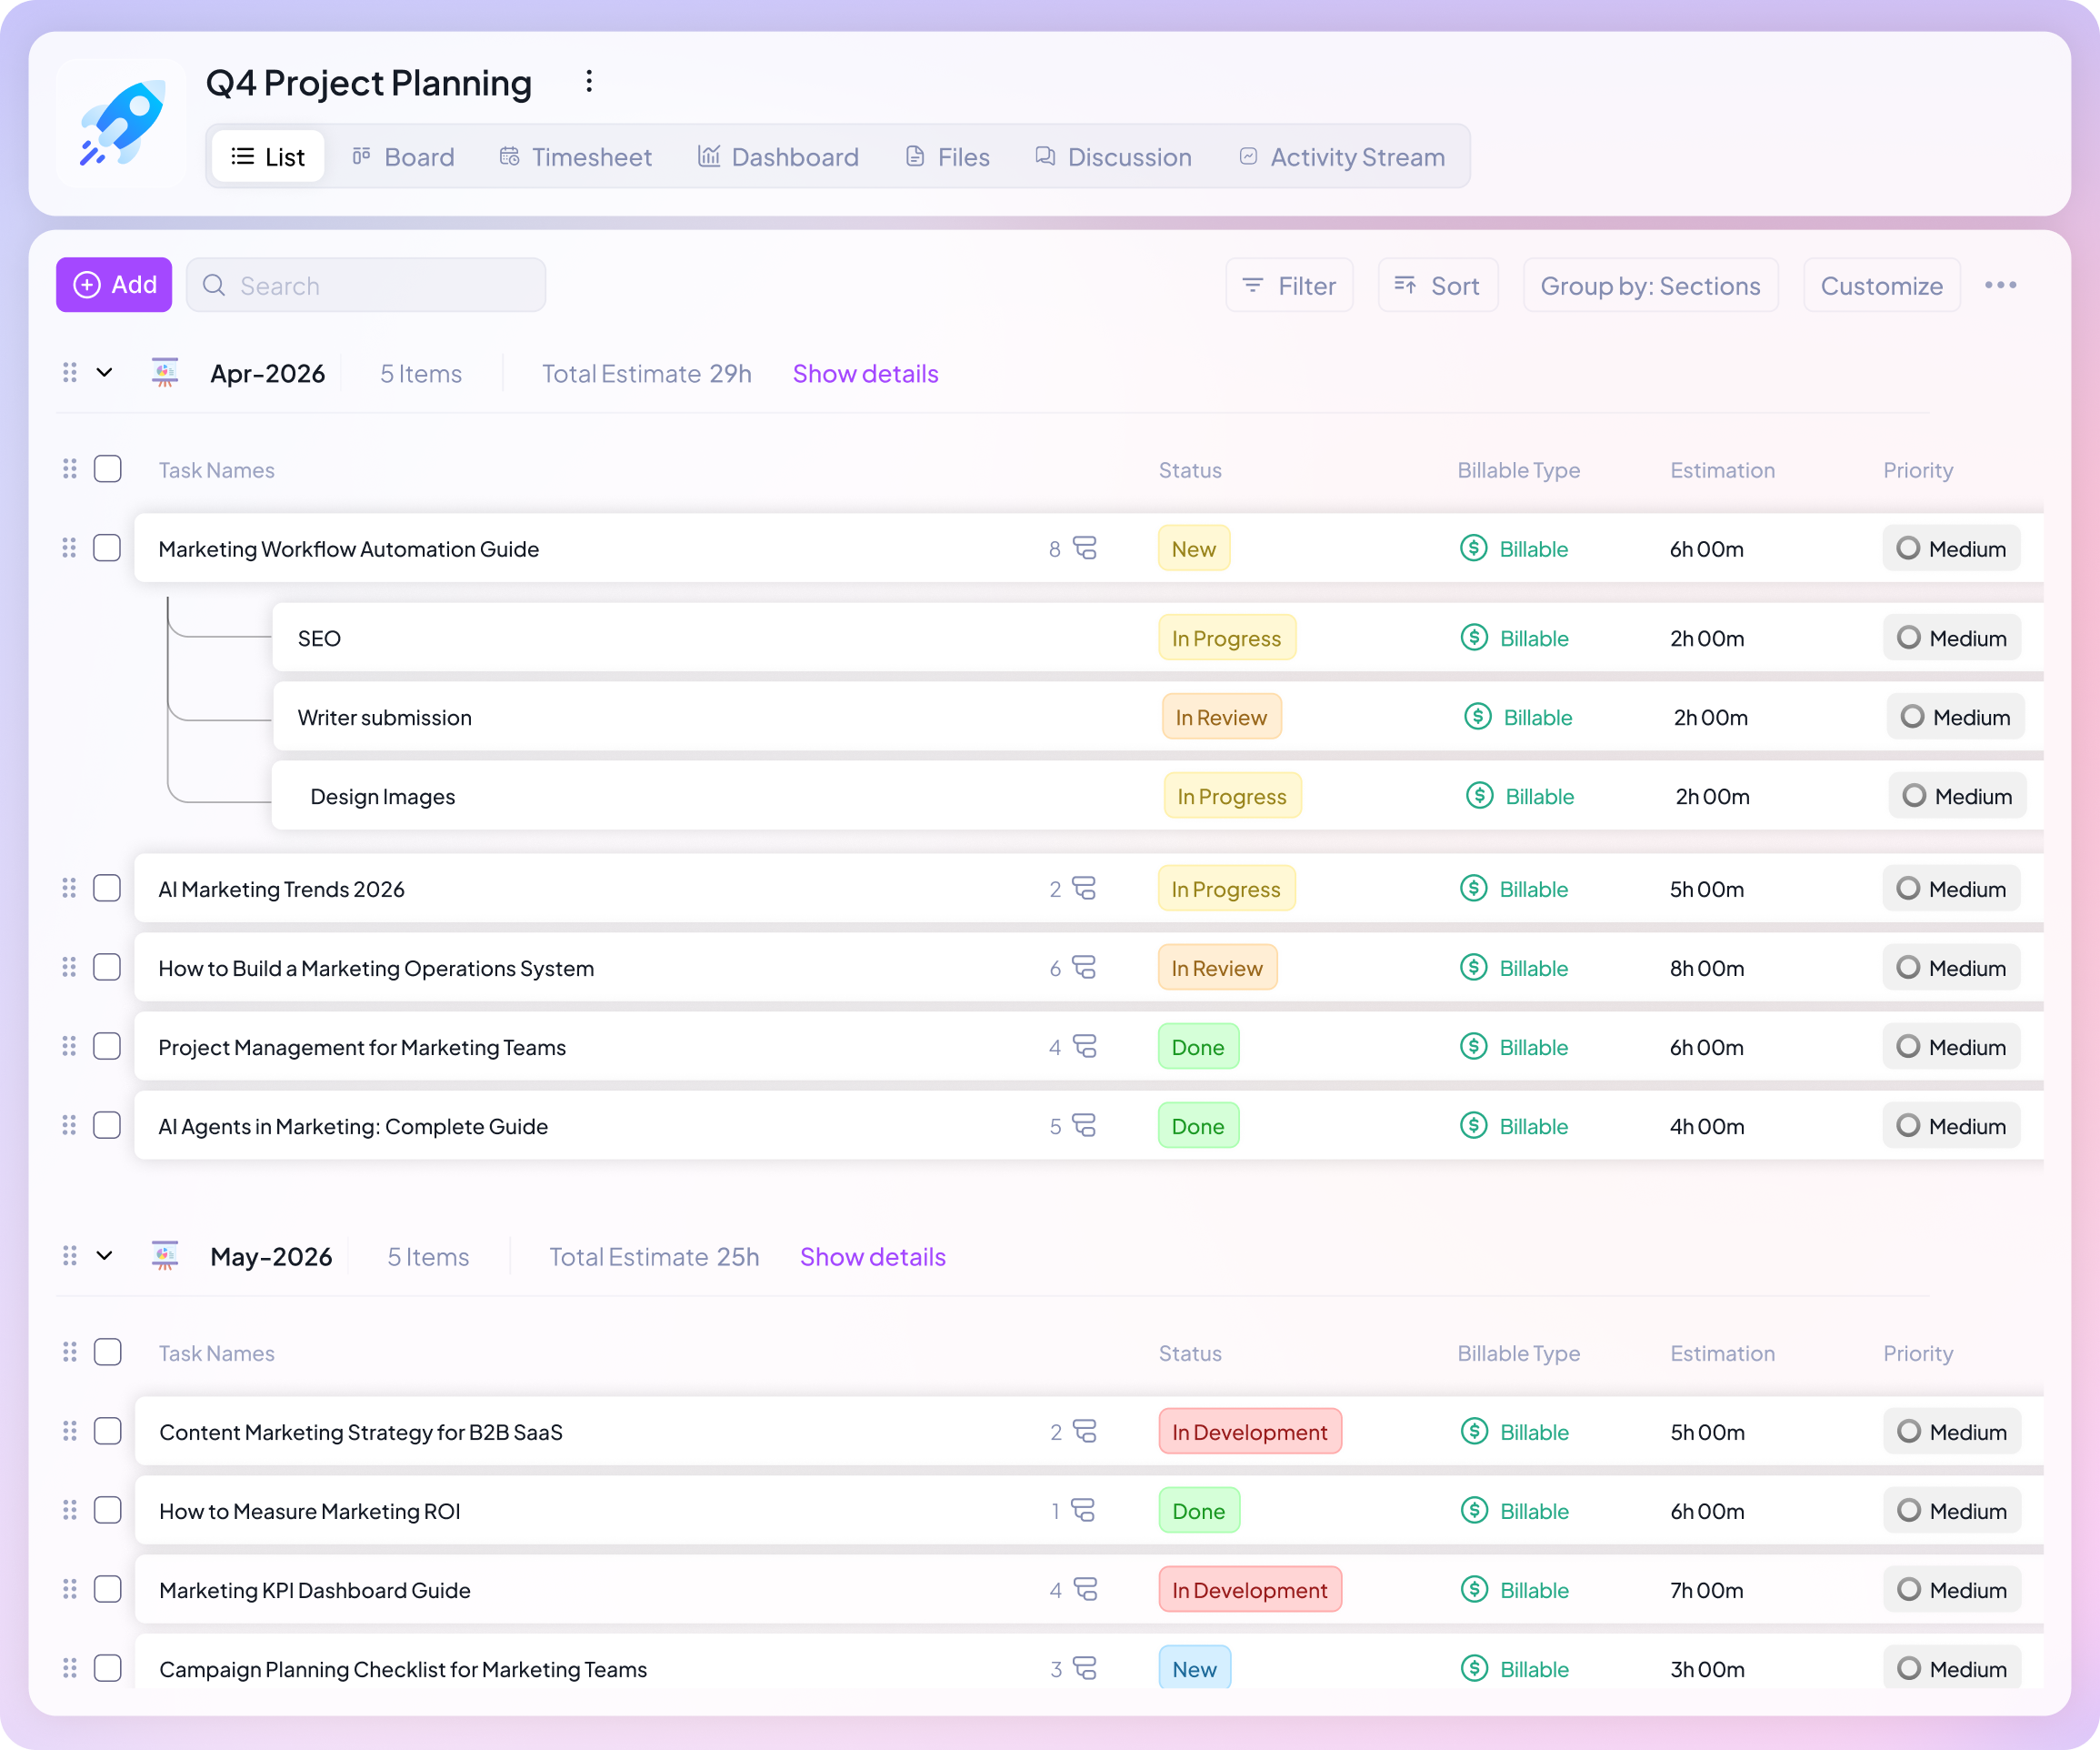The image size is (2100, 1750).
Task: Switch to the Board tab
Action: click(x=403, y=157)
